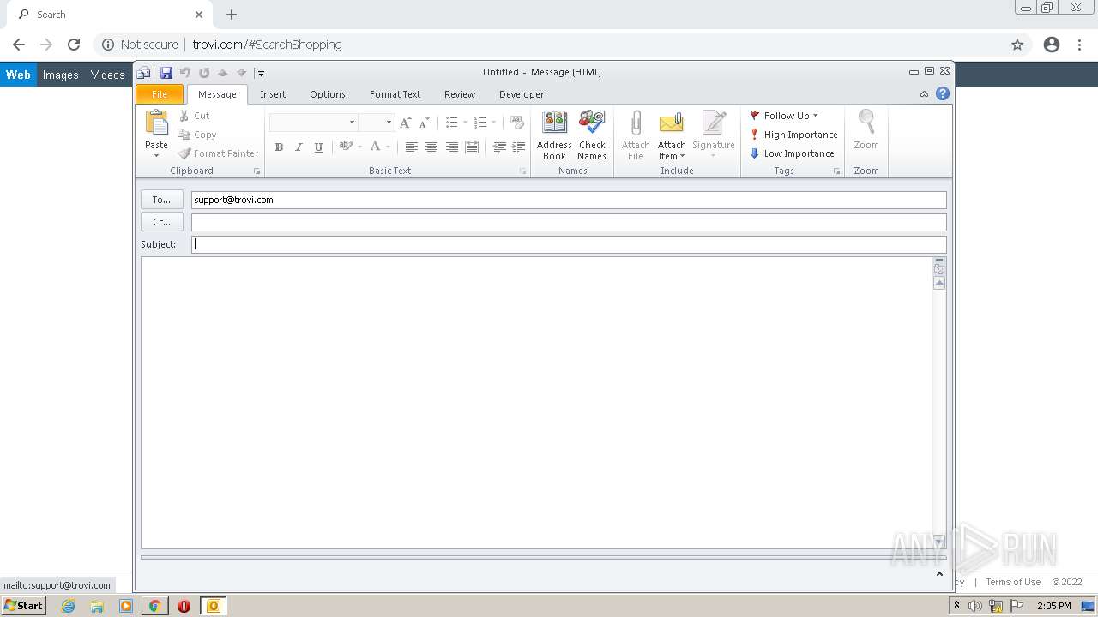Open Images in the Trovi browser page
Viewport: 1098px width, 617px height.
(x=61, y=75)
